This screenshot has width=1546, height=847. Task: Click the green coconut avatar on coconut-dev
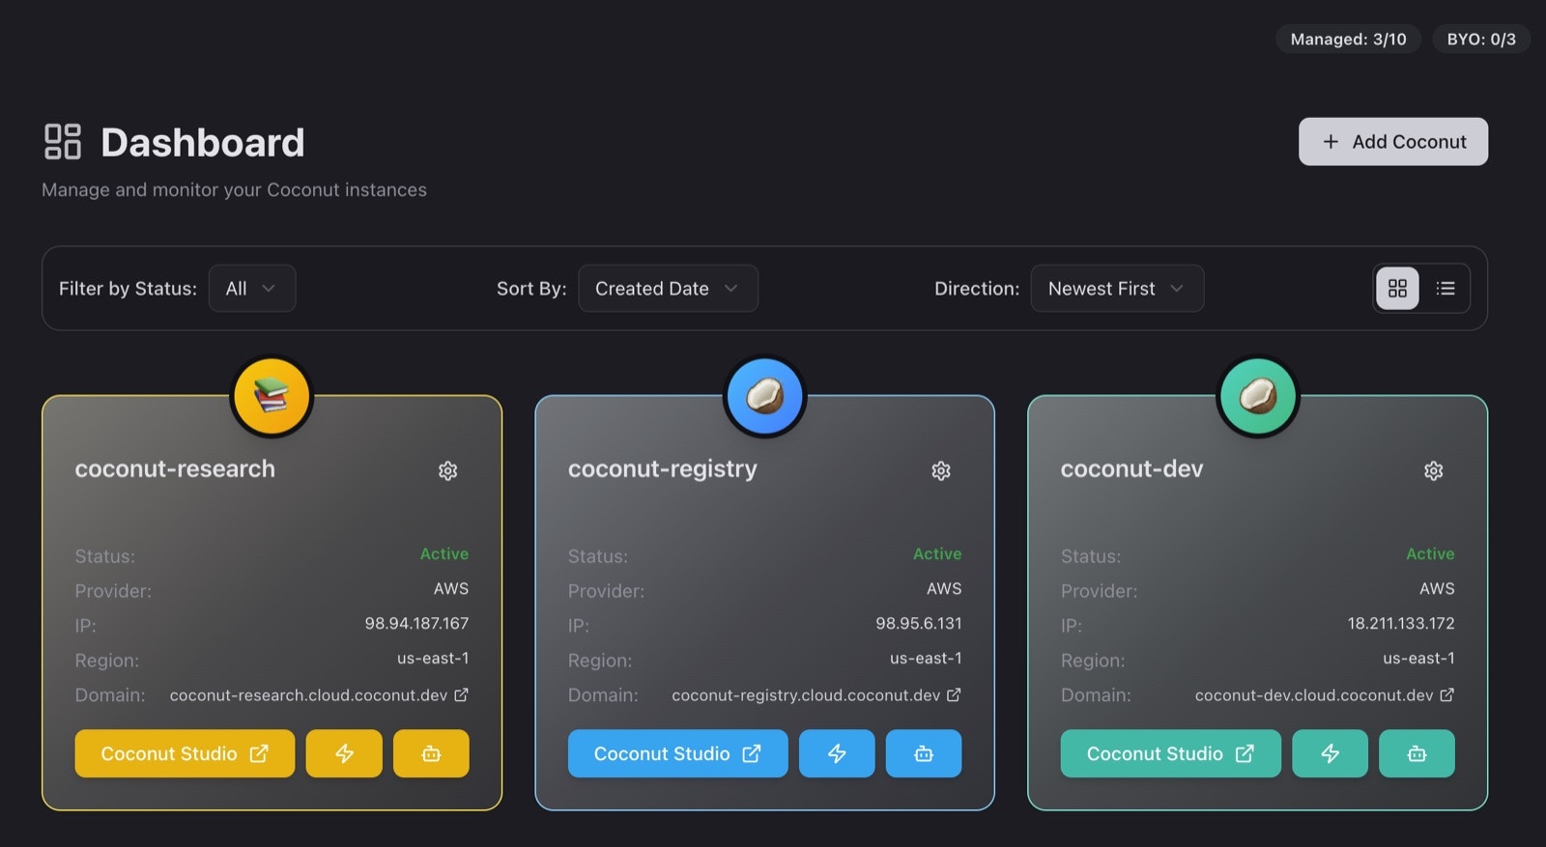[1258, 396]
